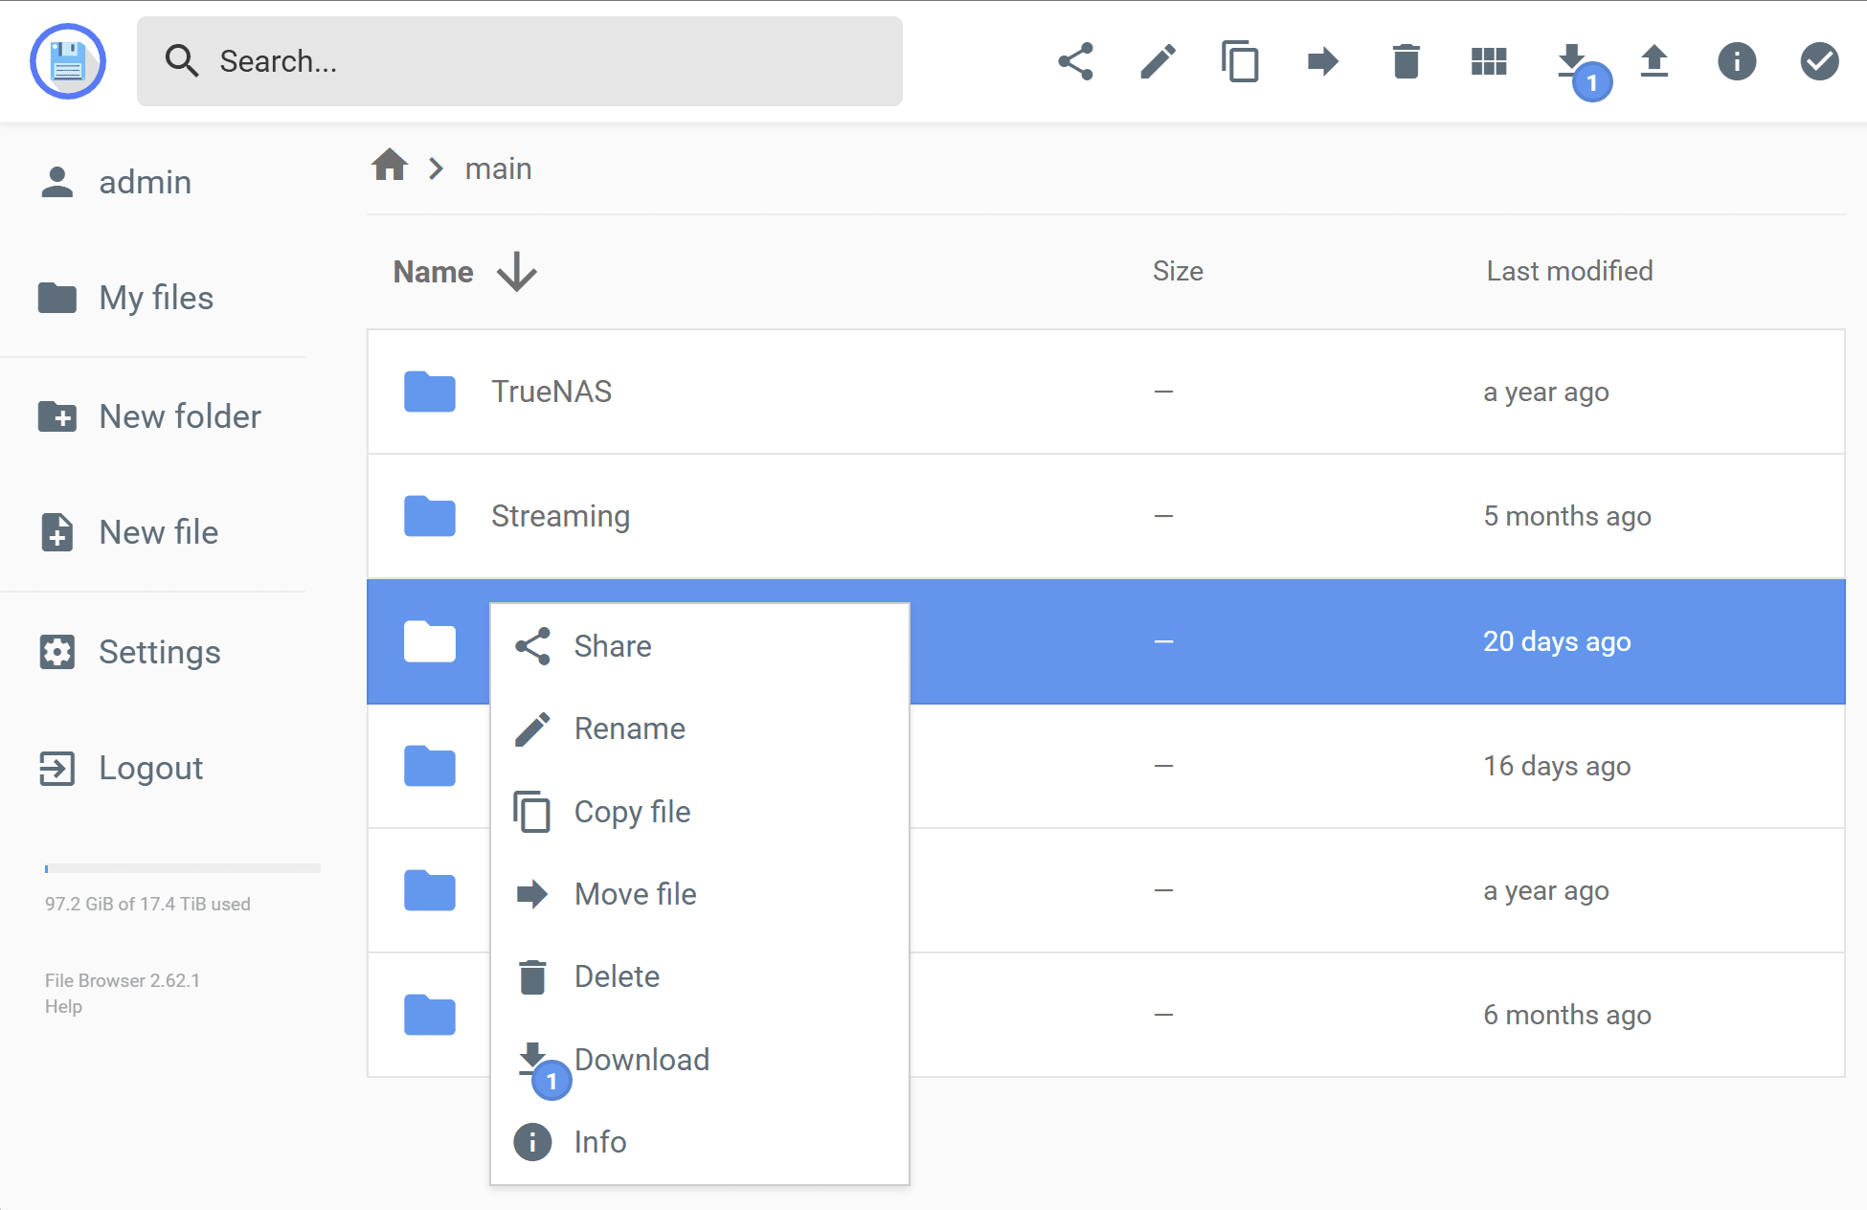Image resolution: width=1867 pixels, height=1210 pixels.
Task: Open the info icon in top toolbar
Action: 1736,61
